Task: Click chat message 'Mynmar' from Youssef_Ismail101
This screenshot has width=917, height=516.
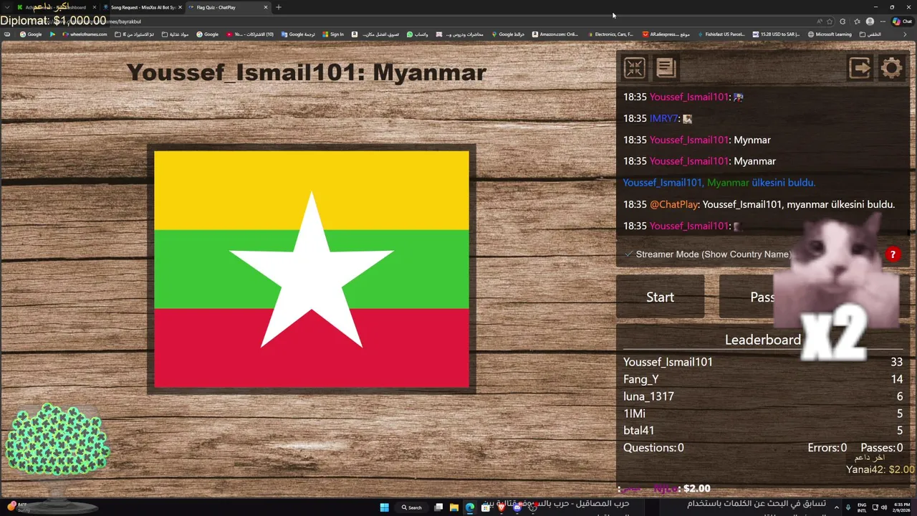Action: click(x=697, y=140)
